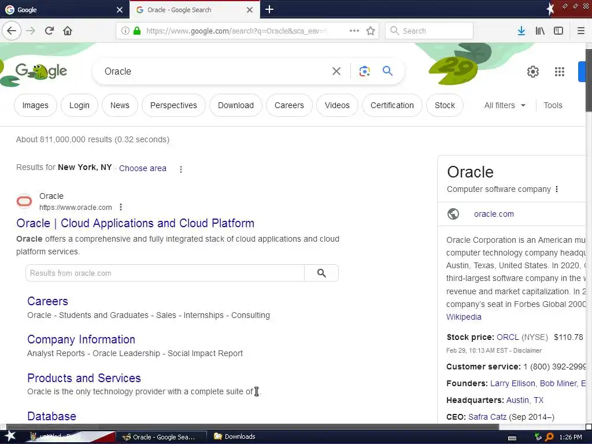Click the Choose area link

click(x=143, y=168)
